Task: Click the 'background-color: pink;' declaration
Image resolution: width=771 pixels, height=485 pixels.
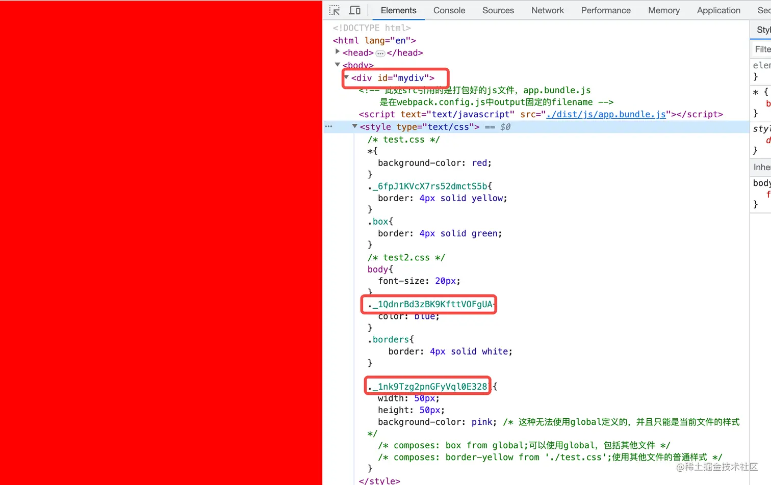Action: pos(437,422)
